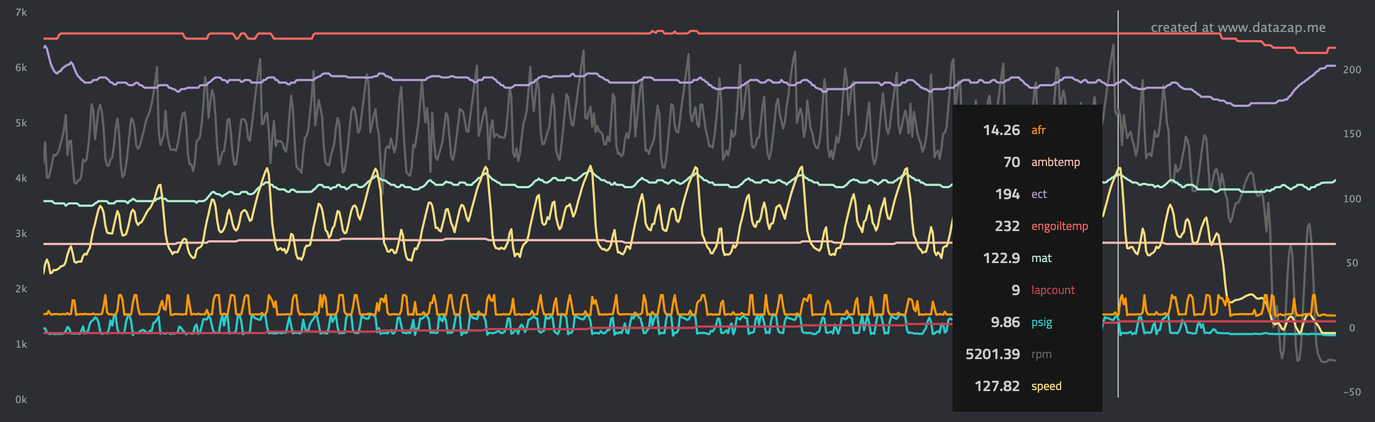1375x422 pixels.
Task: Click the "0" right axis label
Action: (1352, 328)
